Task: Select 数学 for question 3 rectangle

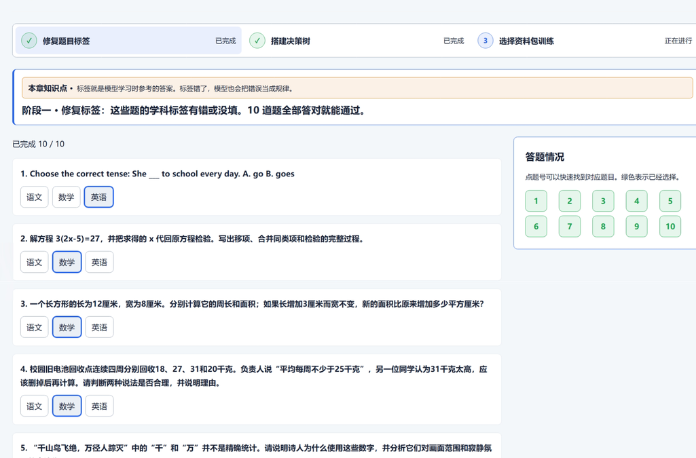Action: click(67, 327)
